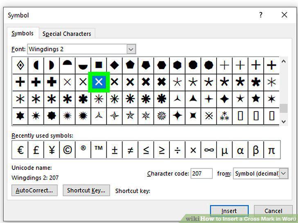
Task: Pick the copyright symbol from recent symbols
Action: point(67,150)
